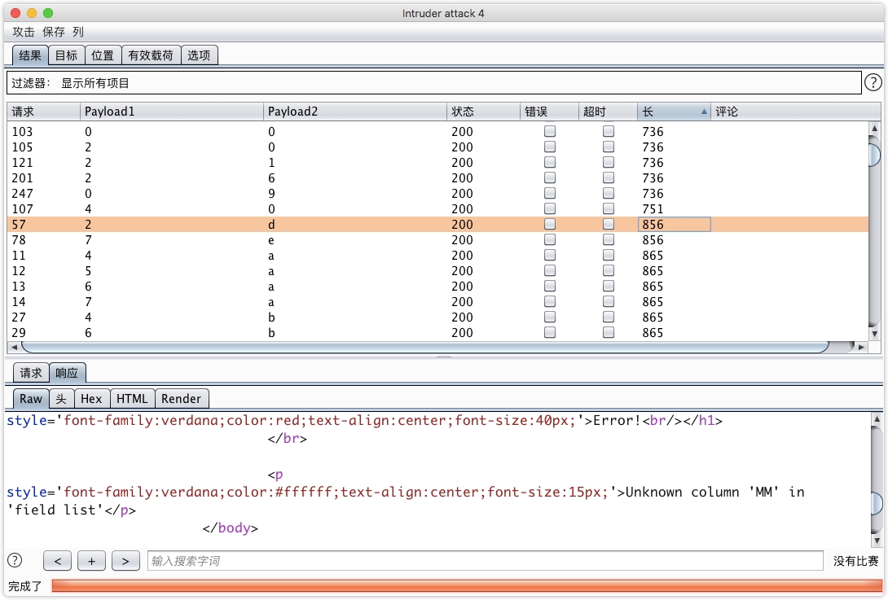The image size is (888, 600).
Task: Open the 保存 save menu
Action: pos(54,32)
